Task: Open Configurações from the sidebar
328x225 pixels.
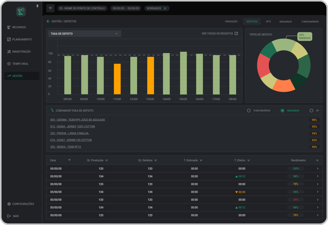Action: [20, 204]
